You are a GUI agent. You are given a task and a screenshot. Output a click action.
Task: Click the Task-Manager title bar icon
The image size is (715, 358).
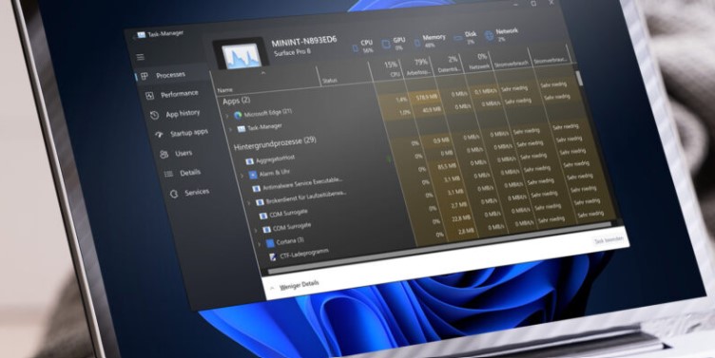(142, 35)
